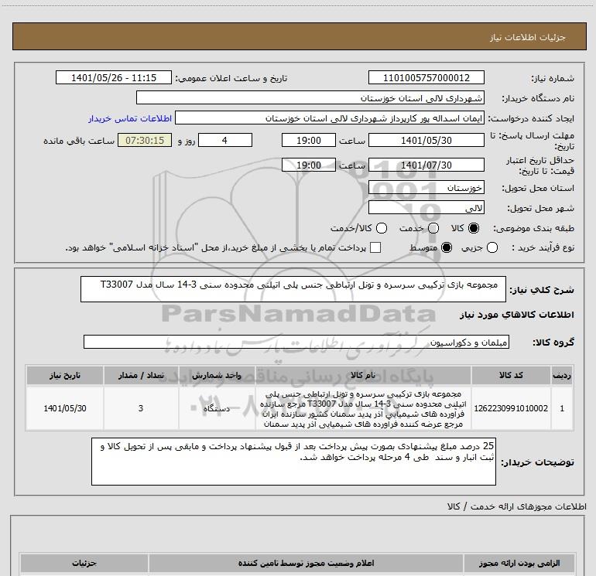This screenshot has height=576, width=596.
Task: Click the تعداد / مقدار column header
Action: [141, 375]
